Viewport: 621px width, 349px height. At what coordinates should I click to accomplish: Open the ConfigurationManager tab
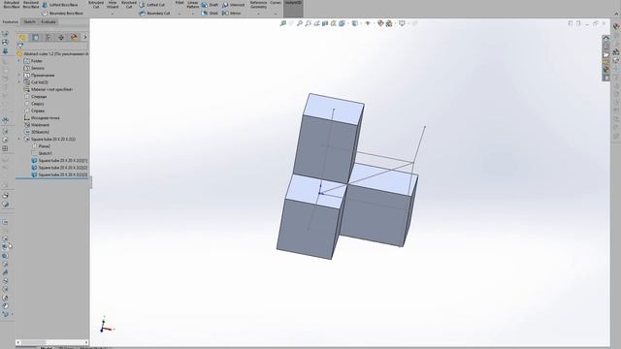click(x=49, y=37)
